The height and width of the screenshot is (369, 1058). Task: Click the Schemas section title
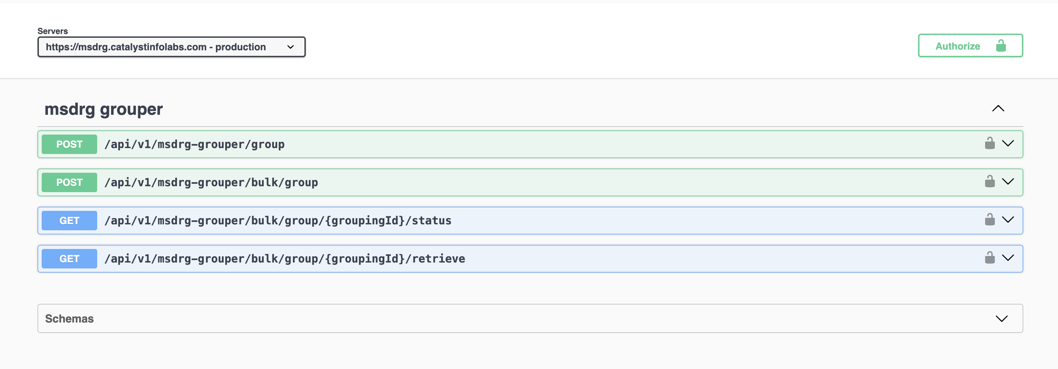pyautogui.click(x=69, y=318)
